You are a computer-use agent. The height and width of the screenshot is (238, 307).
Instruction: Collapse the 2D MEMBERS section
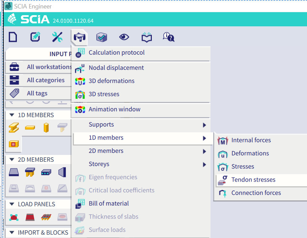tap(12, 160)
